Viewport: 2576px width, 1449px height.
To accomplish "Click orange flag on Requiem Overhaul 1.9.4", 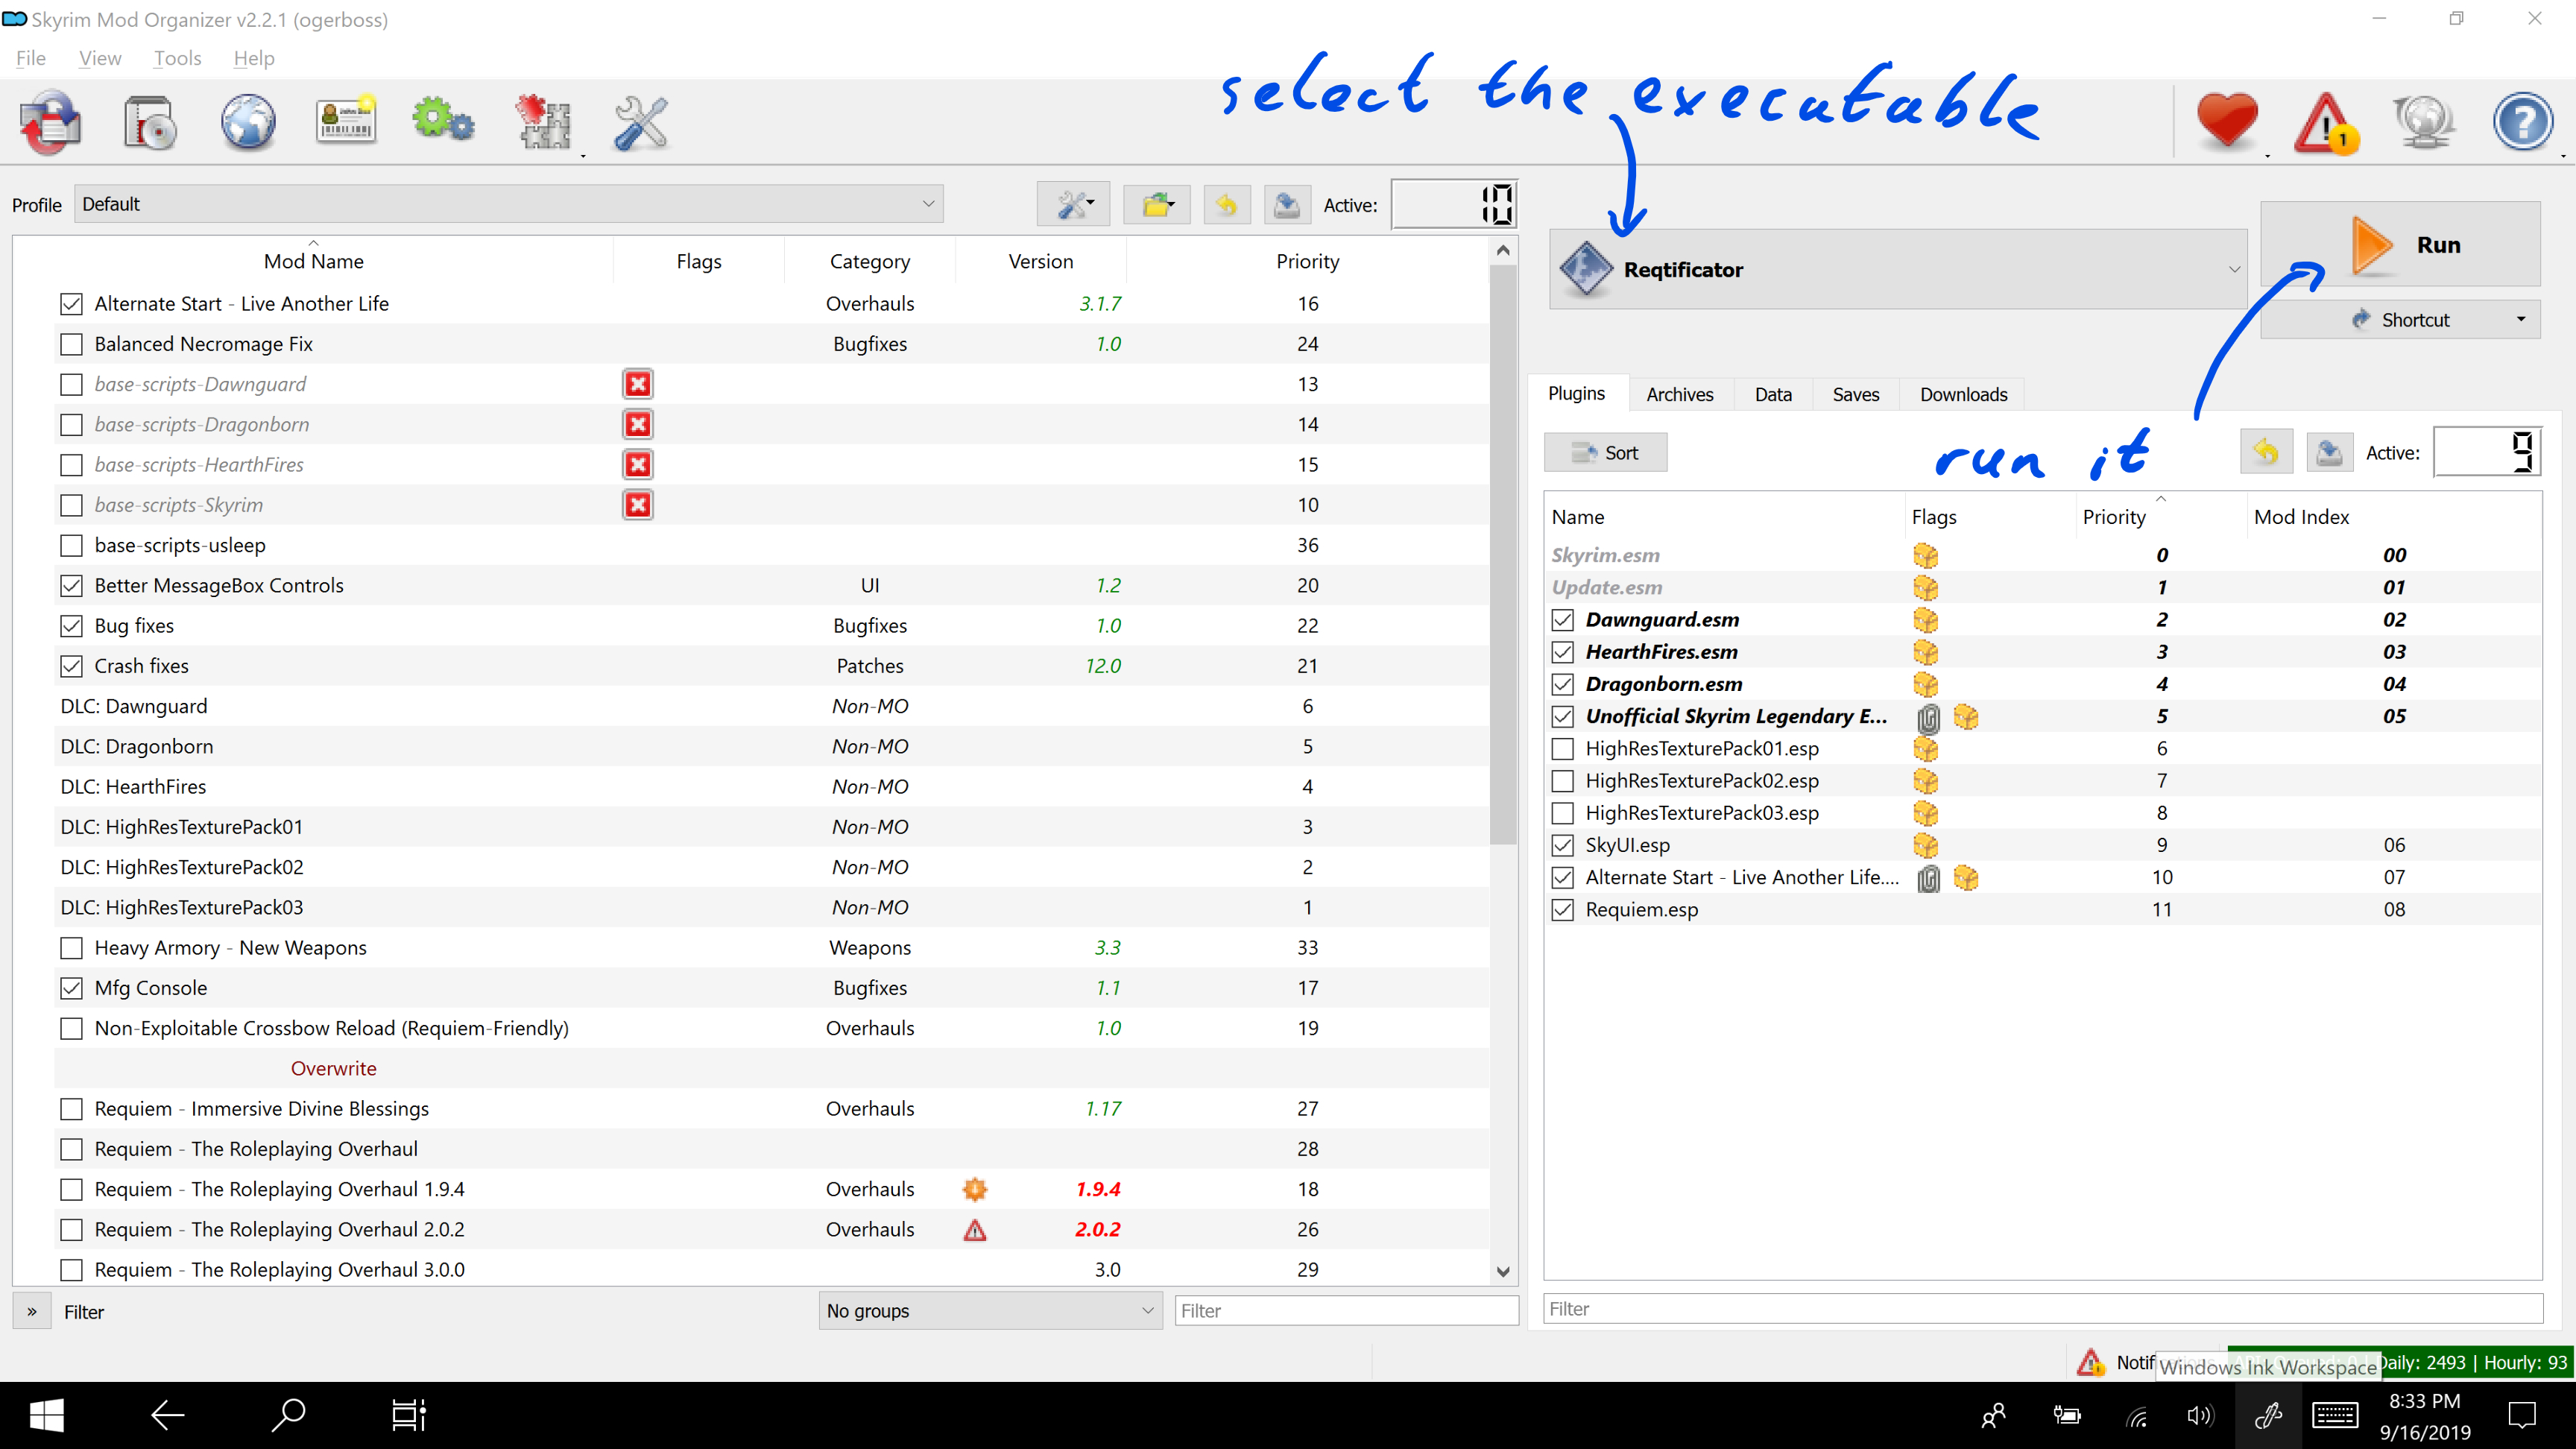I will point(975,1189).
